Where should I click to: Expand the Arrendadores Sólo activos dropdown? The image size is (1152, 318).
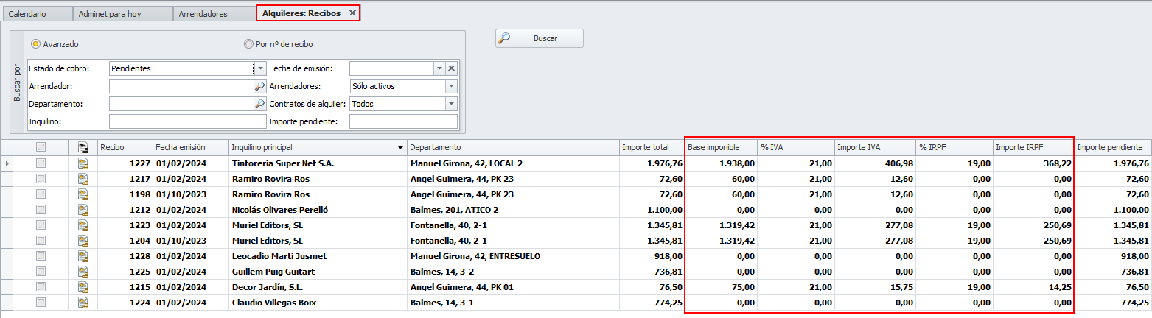tap(452, 86)
